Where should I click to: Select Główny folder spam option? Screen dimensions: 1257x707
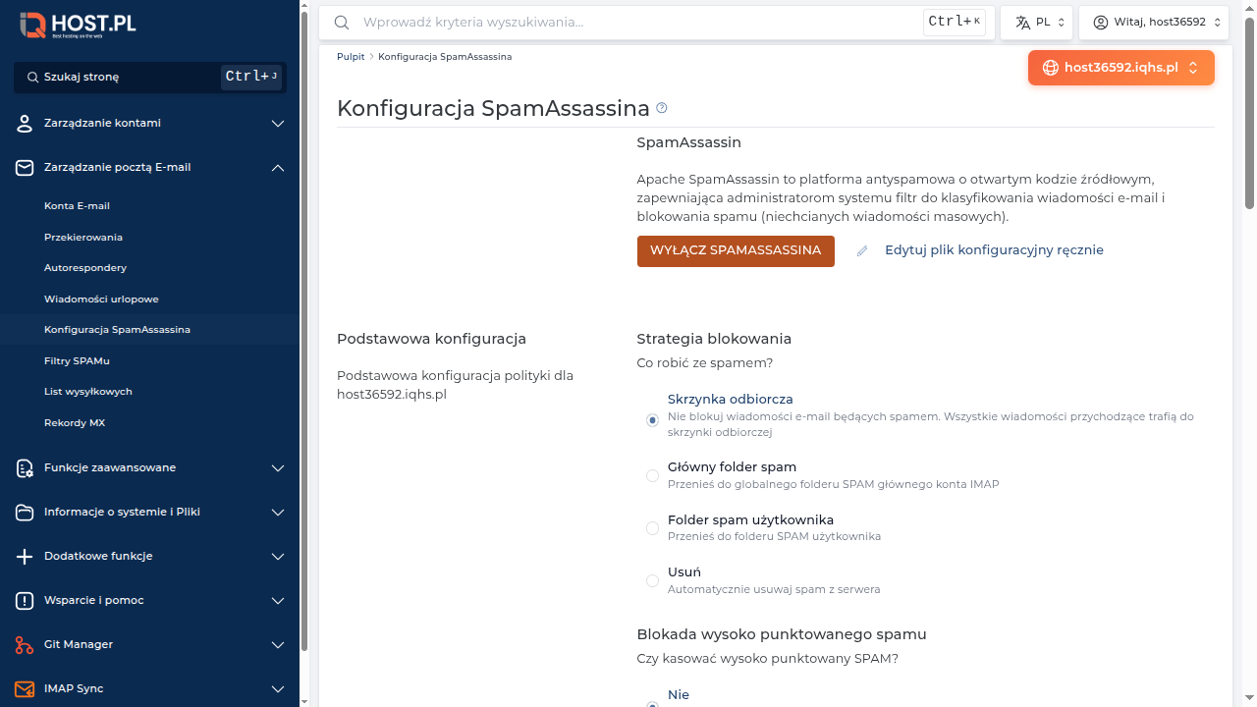pyautogui.click(x=652, y=475)
